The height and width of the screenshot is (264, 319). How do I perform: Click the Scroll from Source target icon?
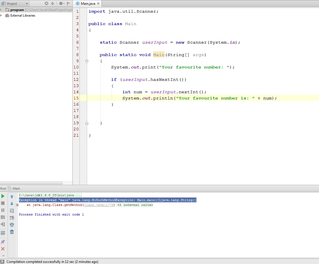46,4
